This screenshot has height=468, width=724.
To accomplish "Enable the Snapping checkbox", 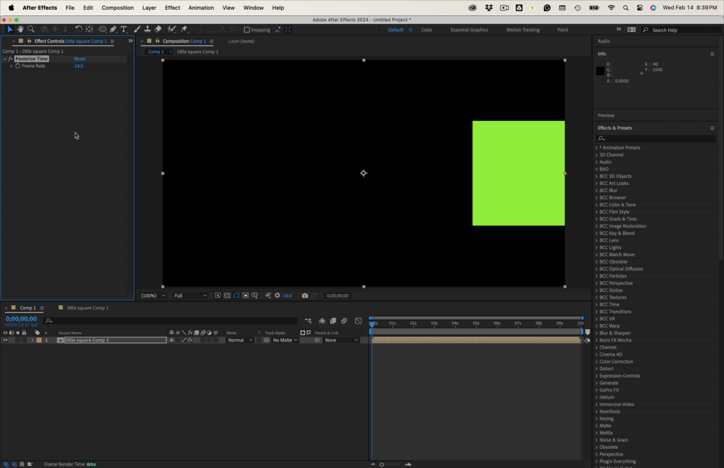I will tap(247, 29).
